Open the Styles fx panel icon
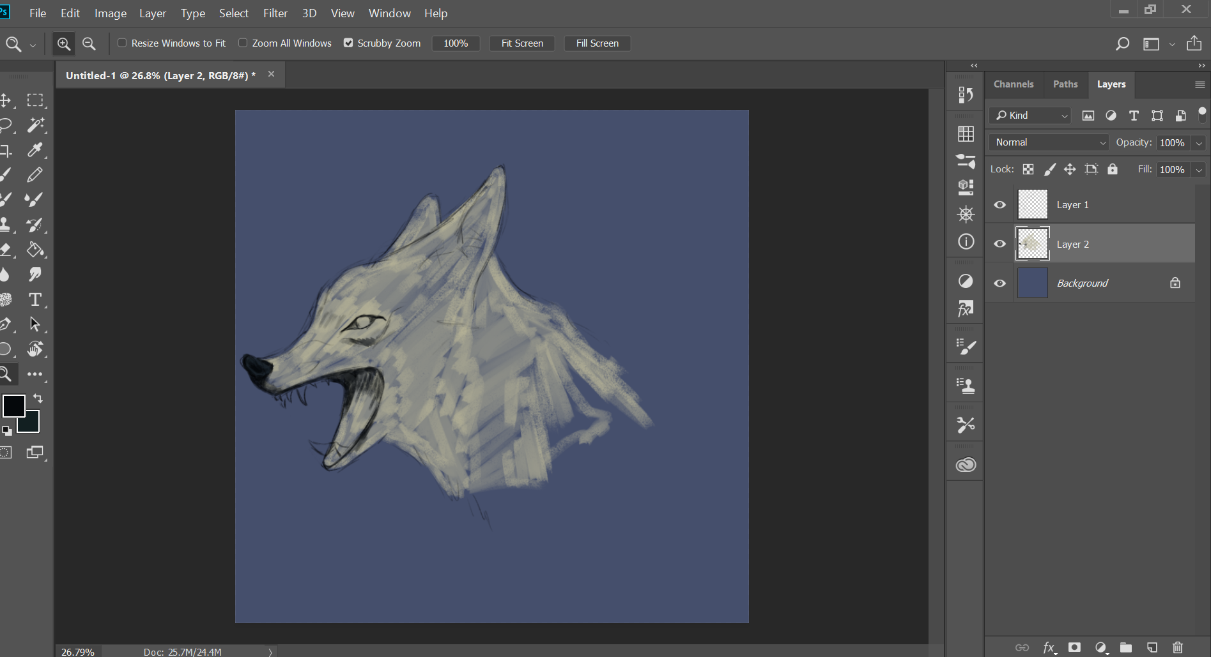Screen dimensions: 1211x657 click(x=966, y=309)
